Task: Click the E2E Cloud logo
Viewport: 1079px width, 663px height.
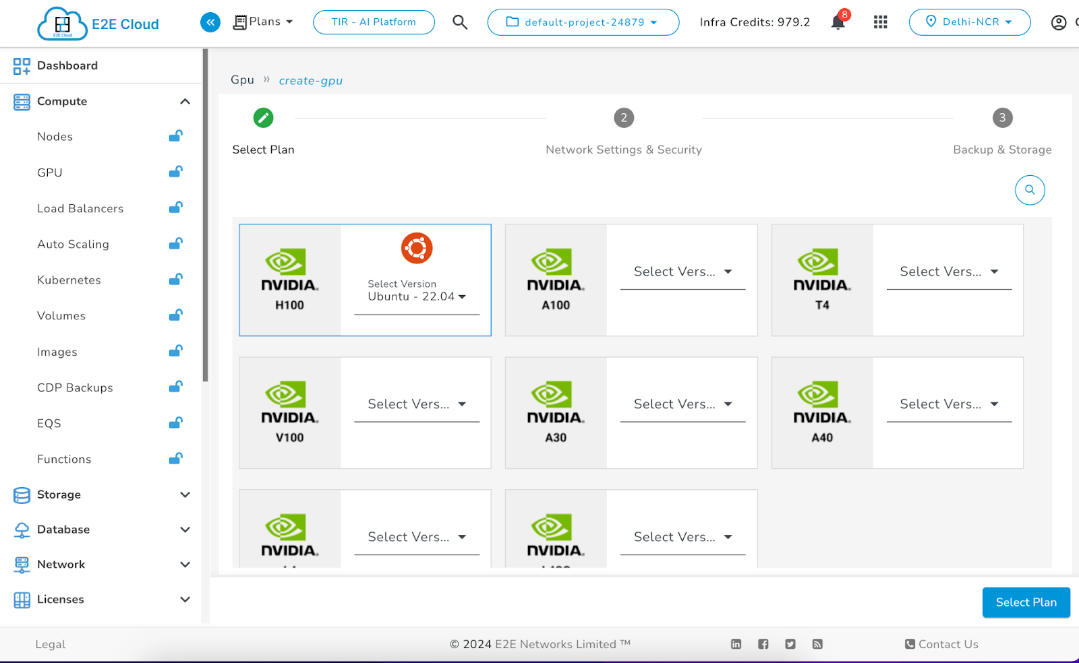Action: [98, 24]
